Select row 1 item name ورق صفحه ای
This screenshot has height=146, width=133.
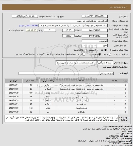[81, 85]
